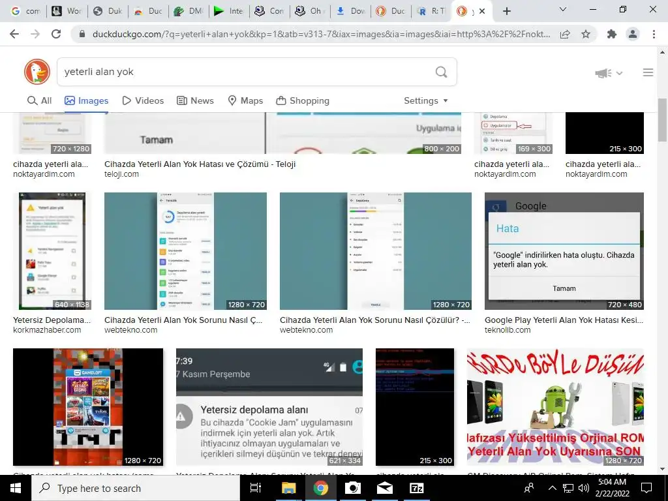Reload the page
Viewport: 668px width, 501px height.
click(x=56, y=34)
